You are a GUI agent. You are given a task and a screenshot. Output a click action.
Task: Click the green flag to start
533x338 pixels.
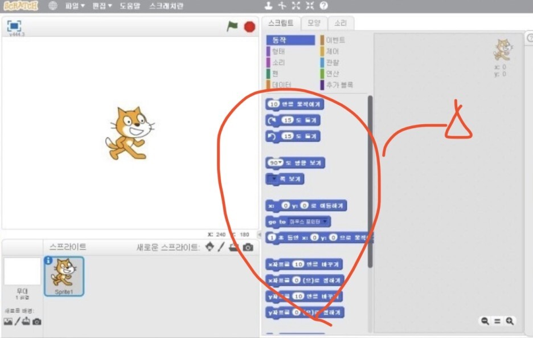(232, 26)
